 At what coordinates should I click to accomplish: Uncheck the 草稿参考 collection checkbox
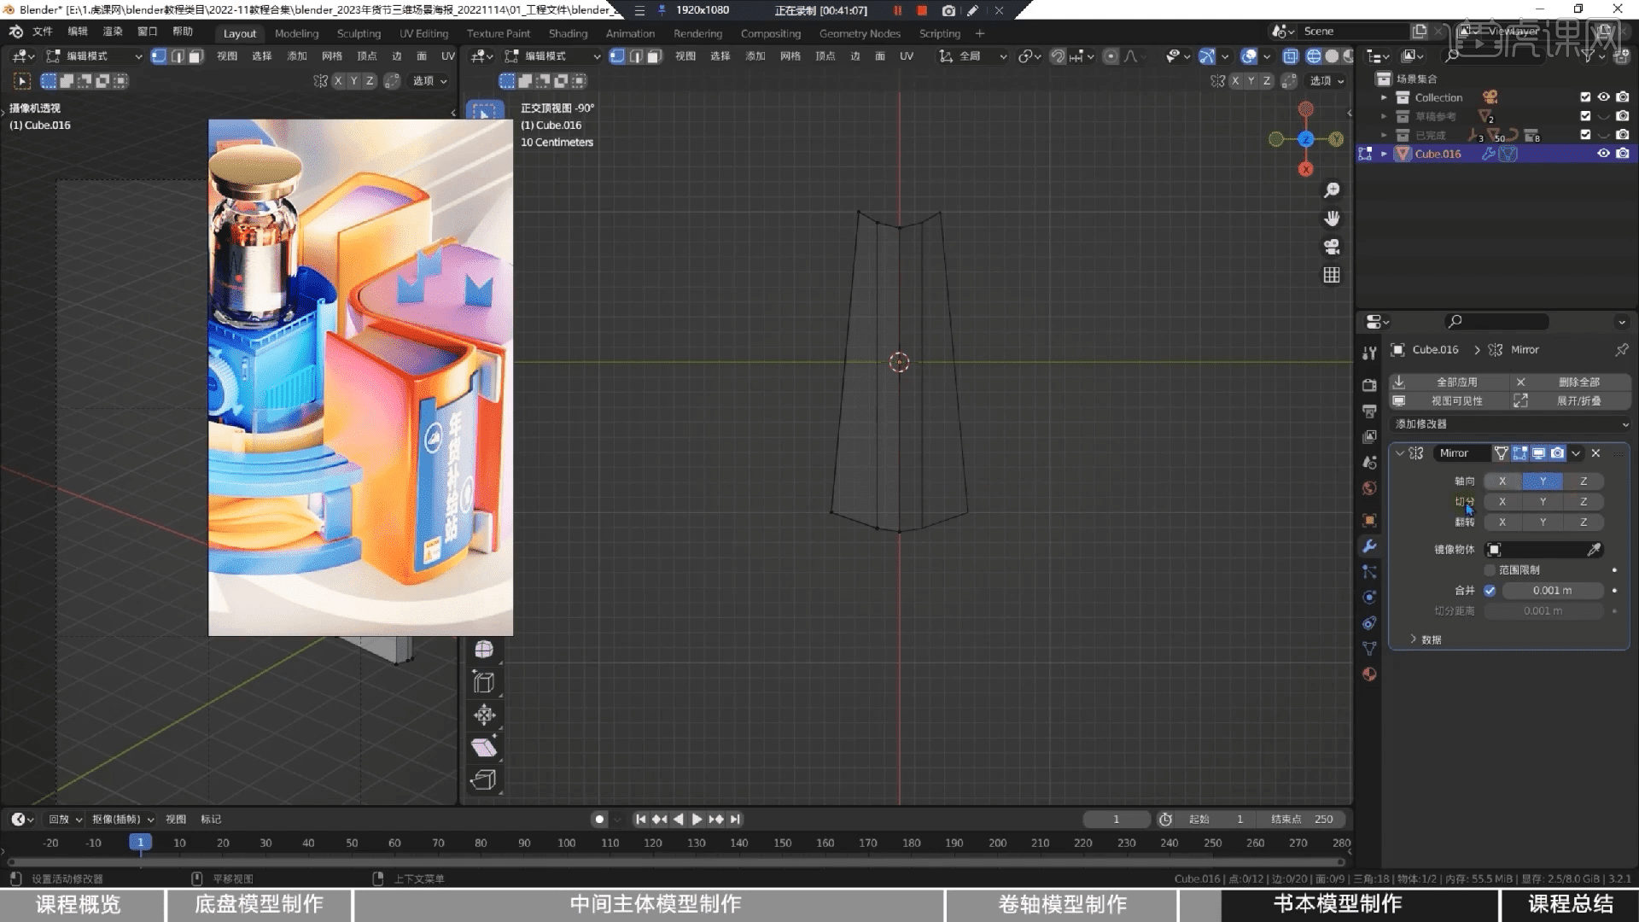1585,116
